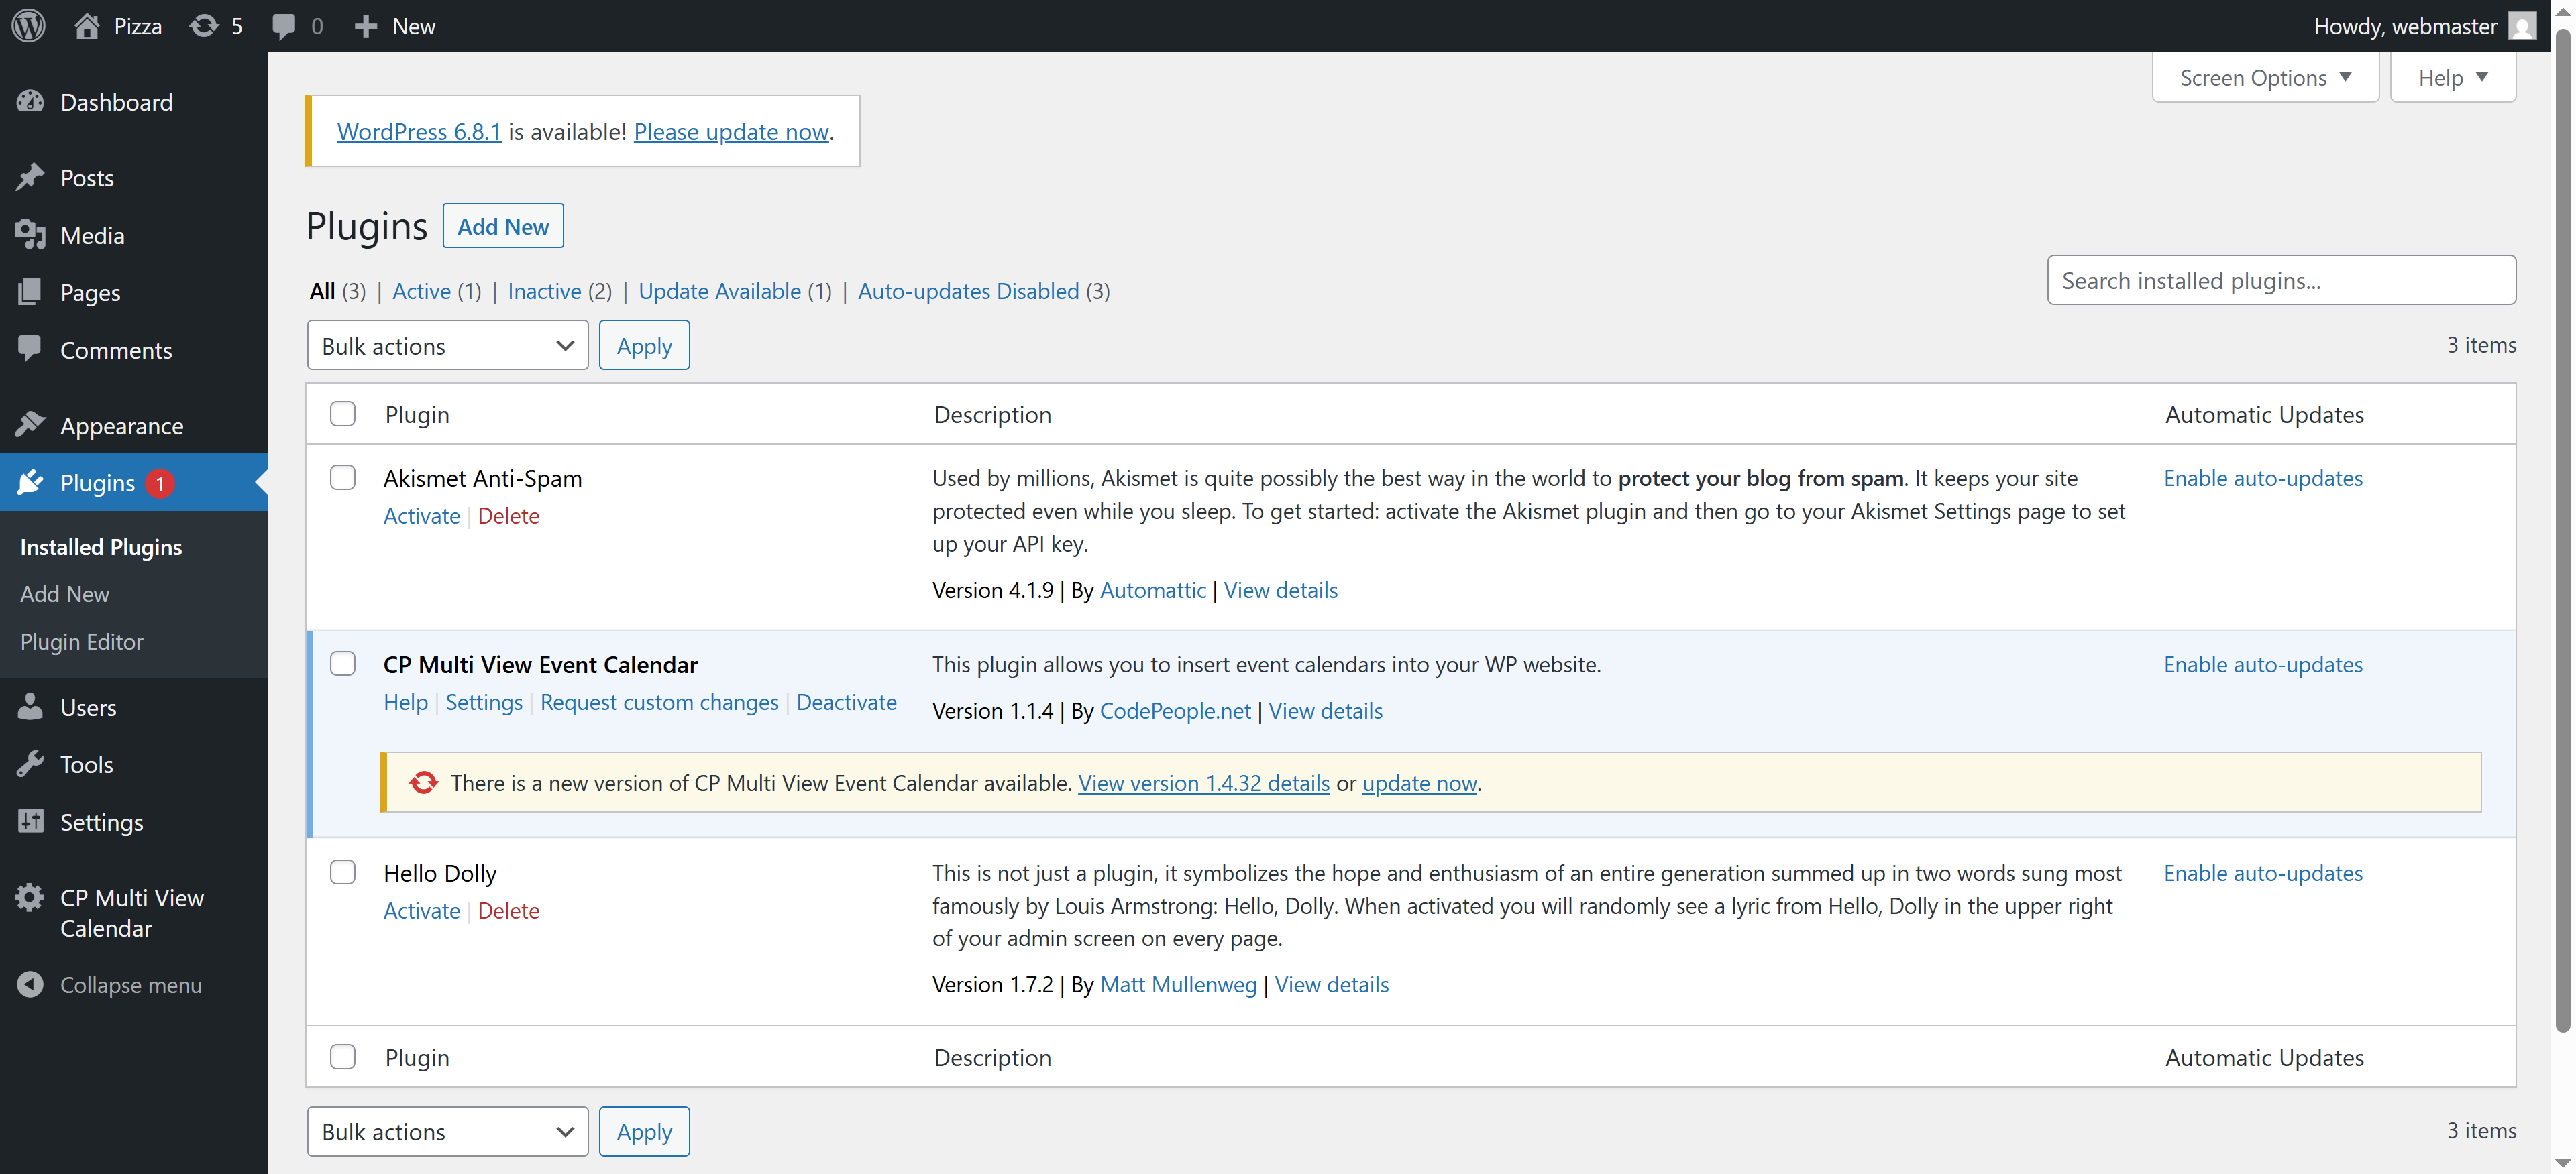Open the WordPress logo menu
Viewport: 2576px width, 1174px height.
[29, 26]
